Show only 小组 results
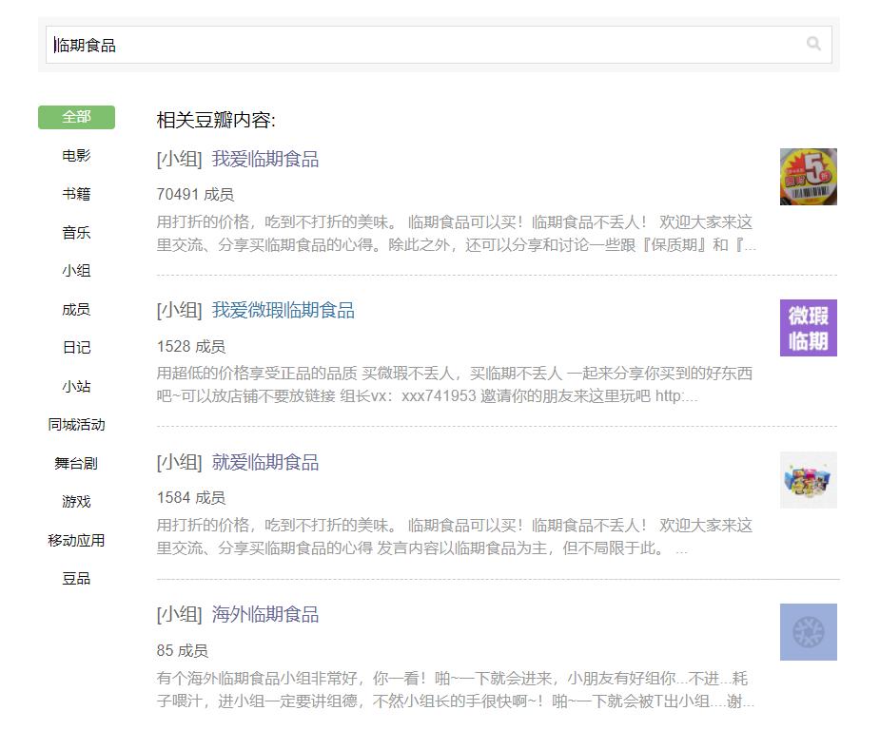 76,271
